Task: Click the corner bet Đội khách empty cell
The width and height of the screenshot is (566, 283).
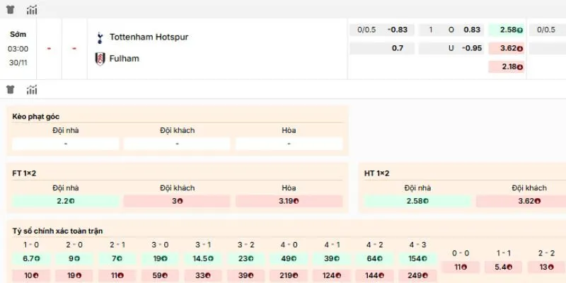Action: click(177, 144)
